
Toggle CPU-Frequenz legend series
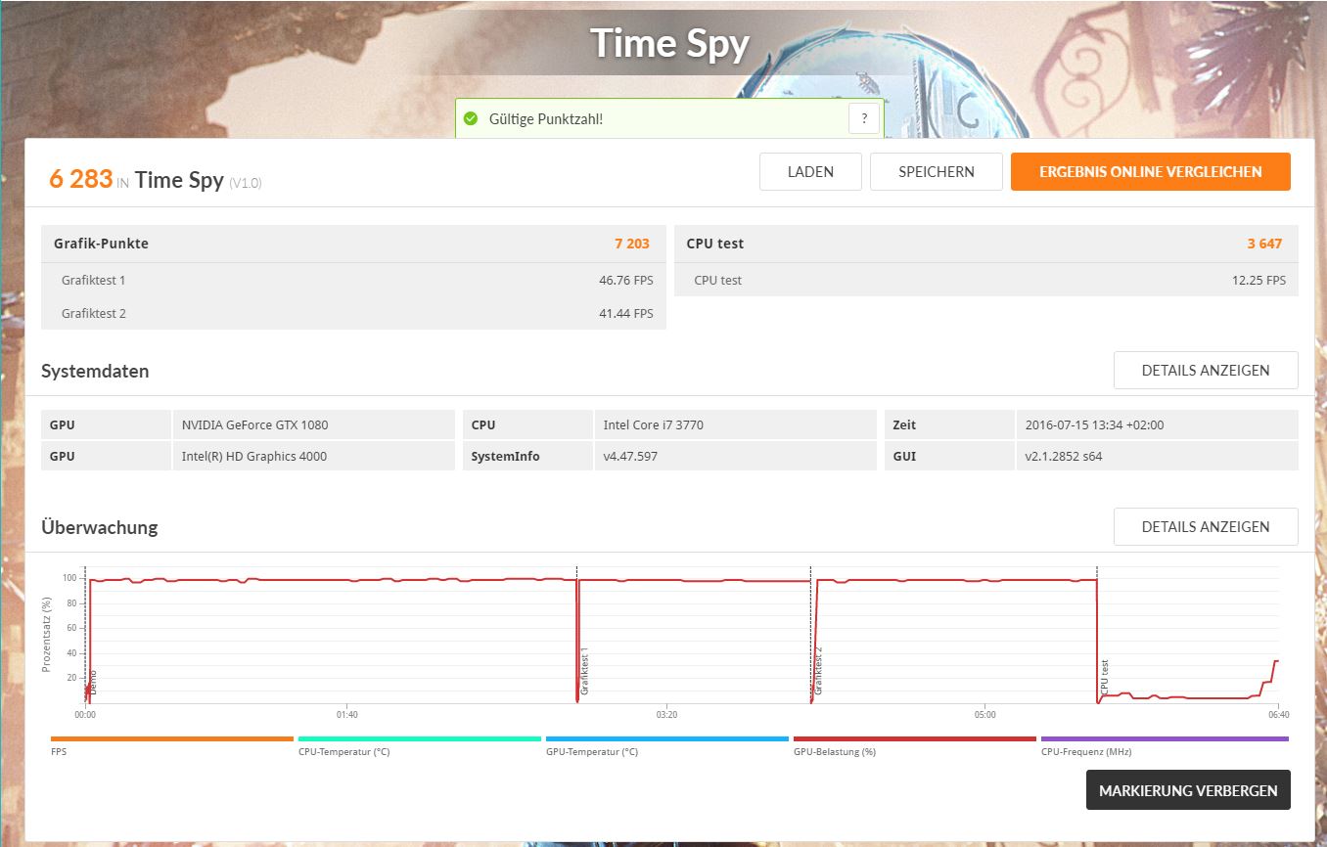(1165, 745)
